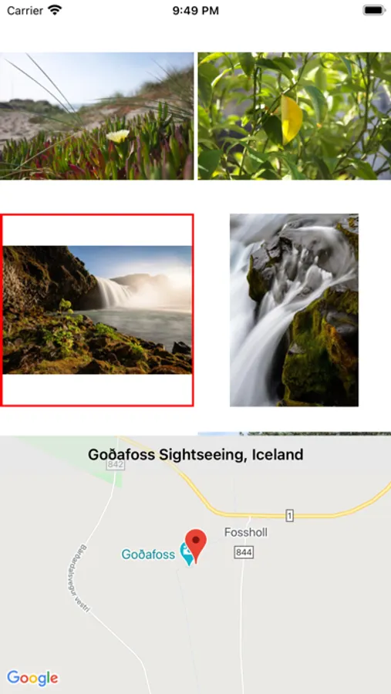Select the red location pin on map
This screenshot has width=391, height=694.
[196, 546]
